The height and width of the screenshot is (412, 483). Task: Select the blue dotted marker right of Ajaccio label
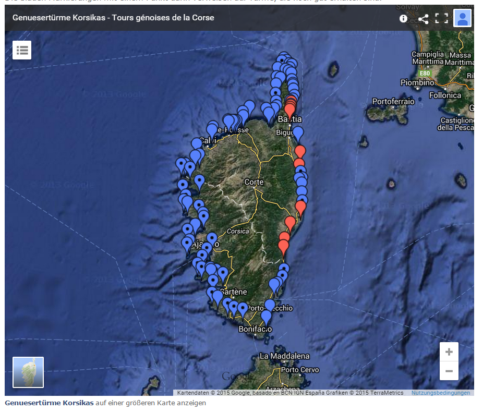[x=212, y=239]
